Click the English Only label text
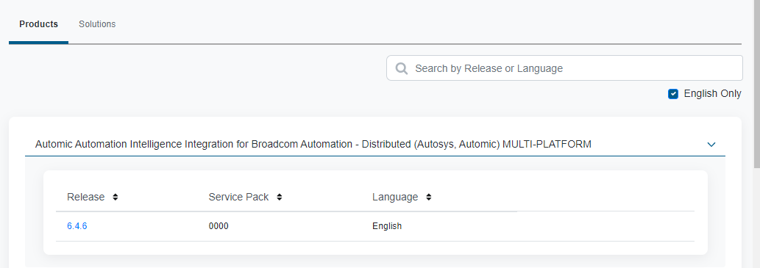Viewport: 760px width, 268px height. coord(712,94)
